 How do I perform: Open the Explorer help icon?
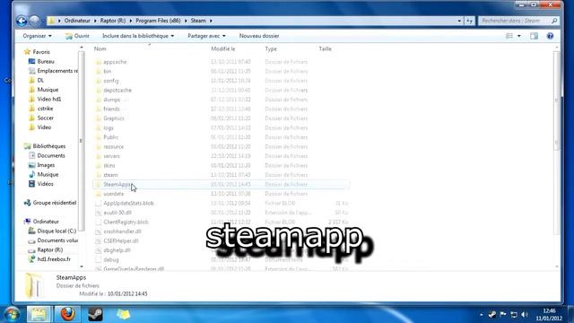(x=550, y=36)
